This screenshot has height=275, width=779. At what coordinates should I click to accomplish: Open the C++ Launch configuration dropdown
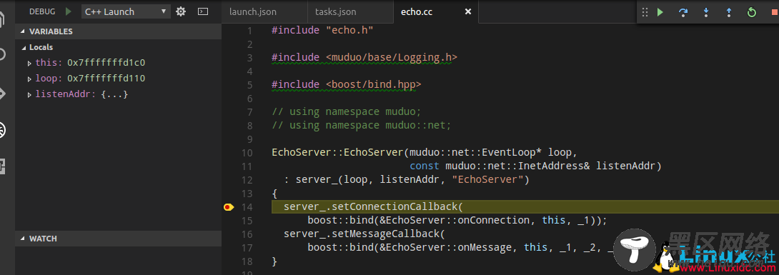pos(126,11)
